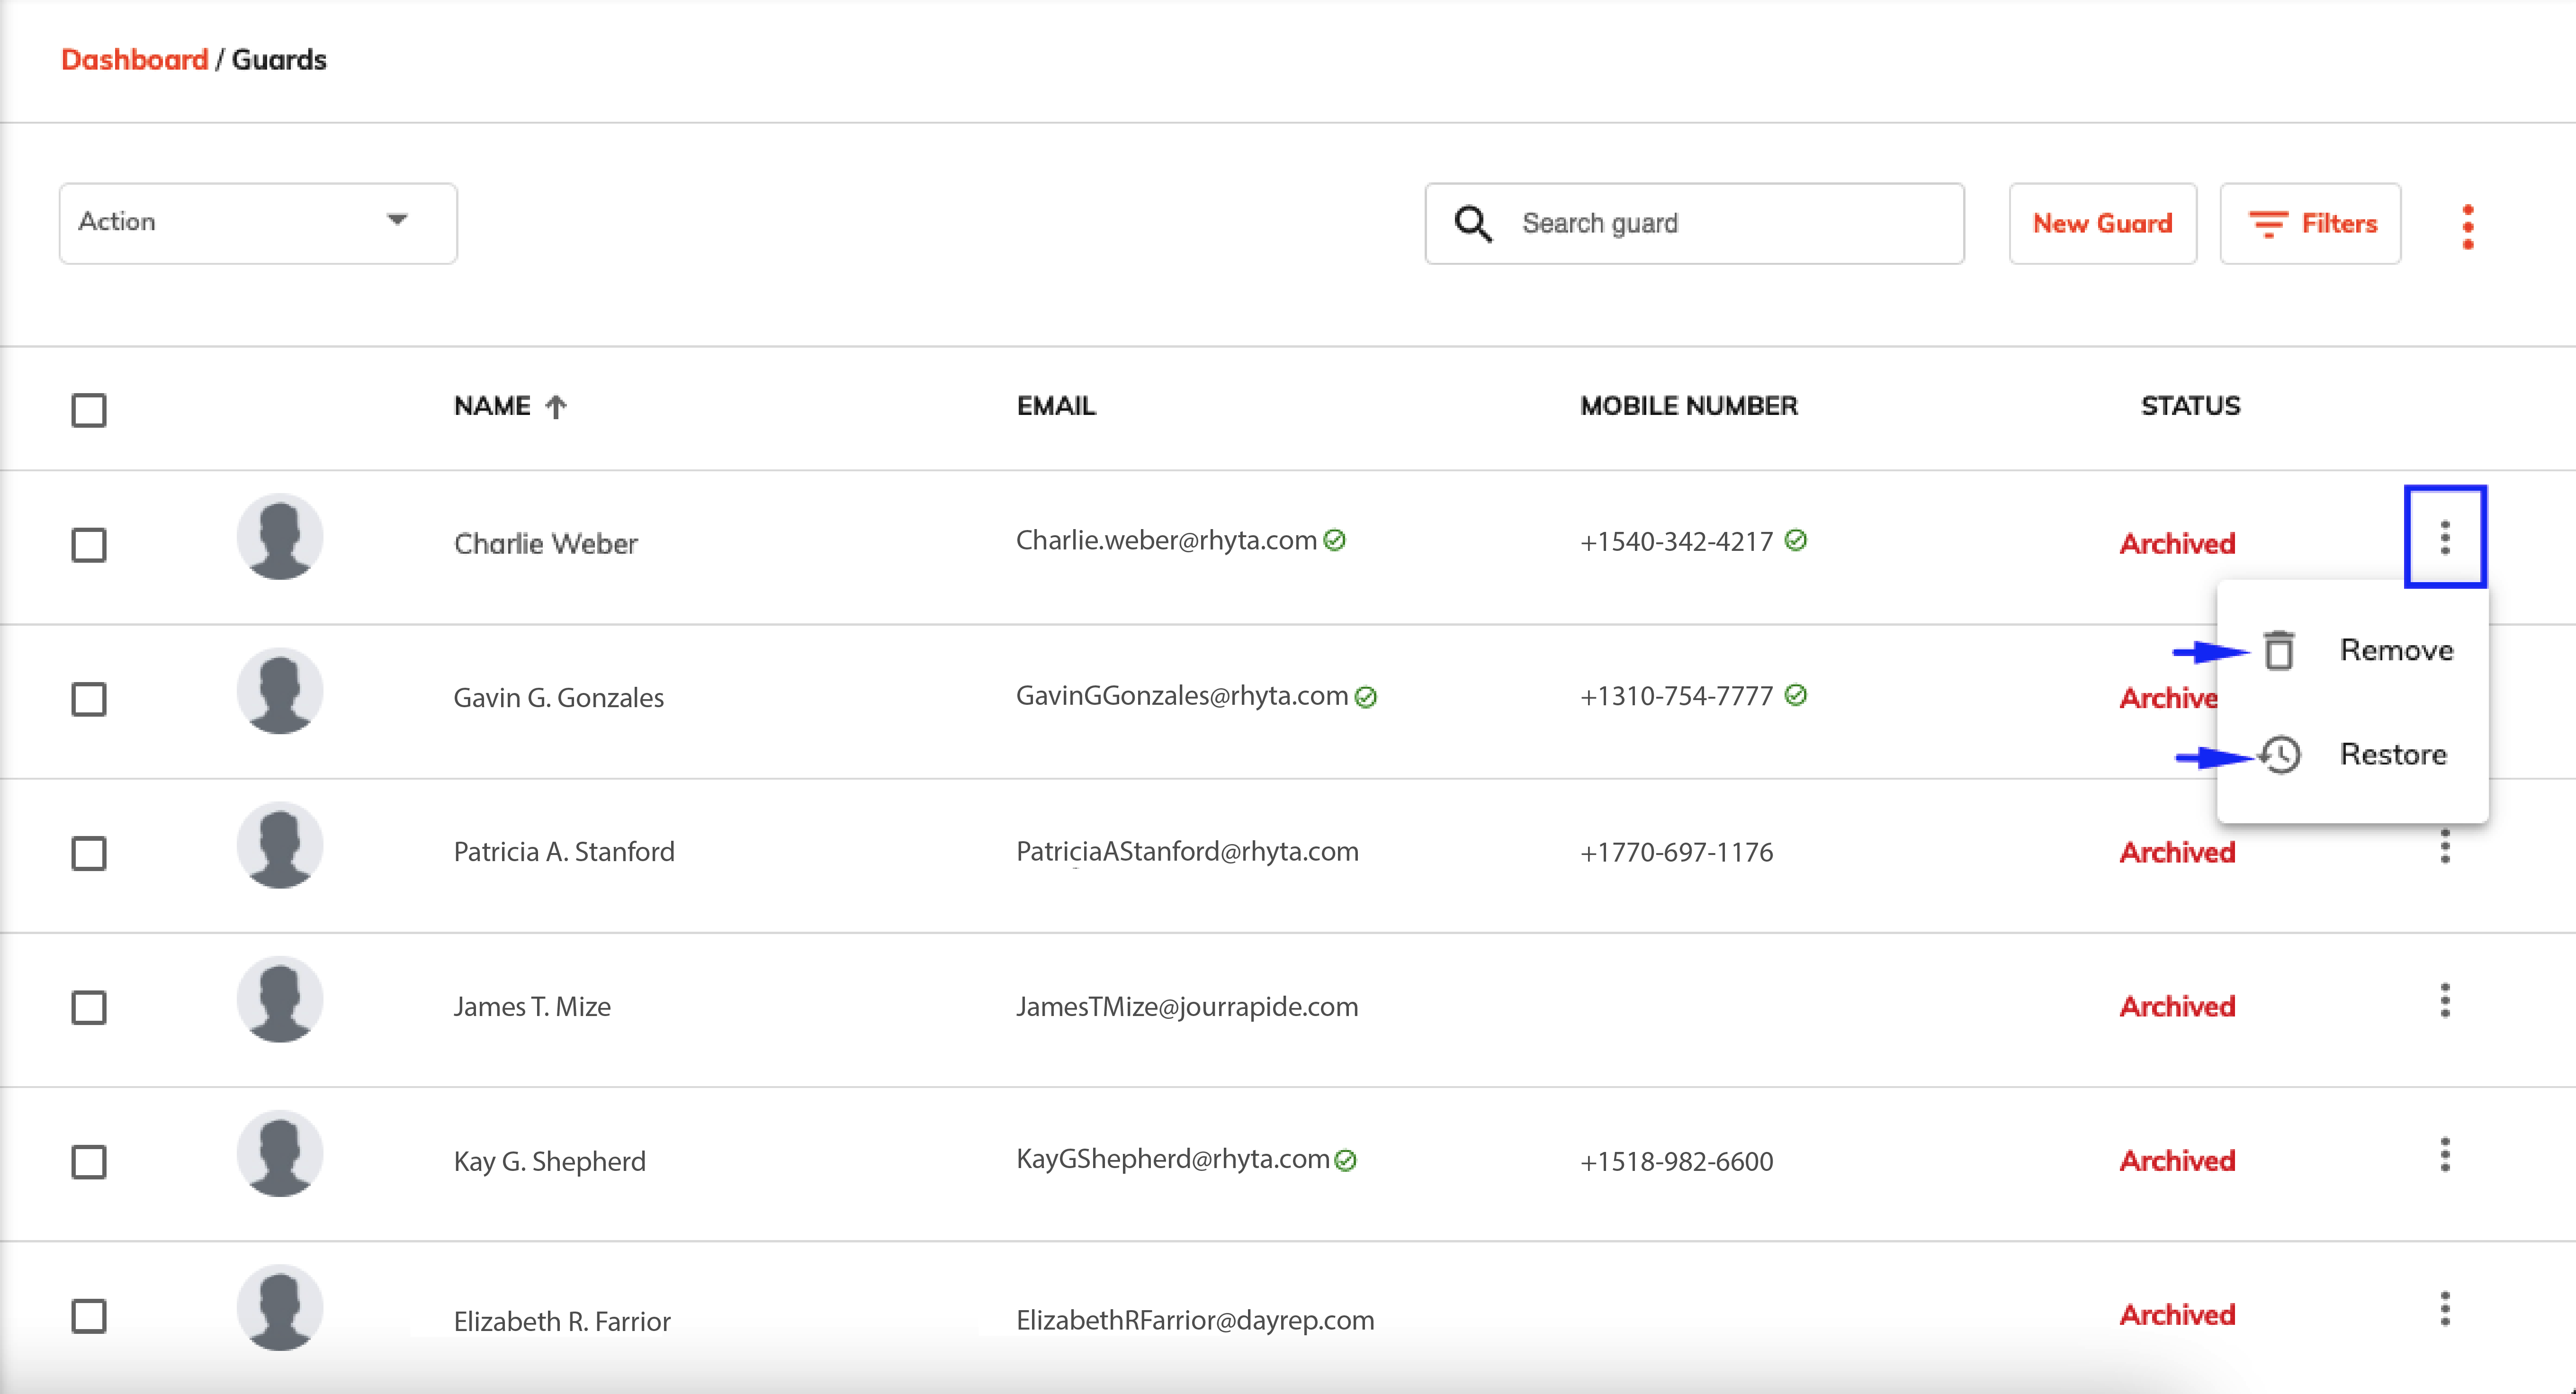
Task: Toggle the select-all checkbox in table header
Action: [89, 410]
